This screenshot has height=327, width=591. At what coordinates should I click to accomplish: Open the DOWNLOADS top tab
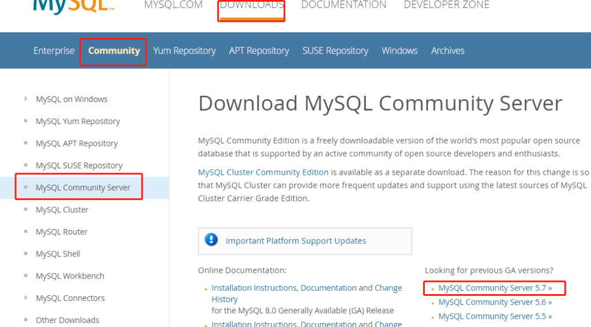[x=252, y=5]
